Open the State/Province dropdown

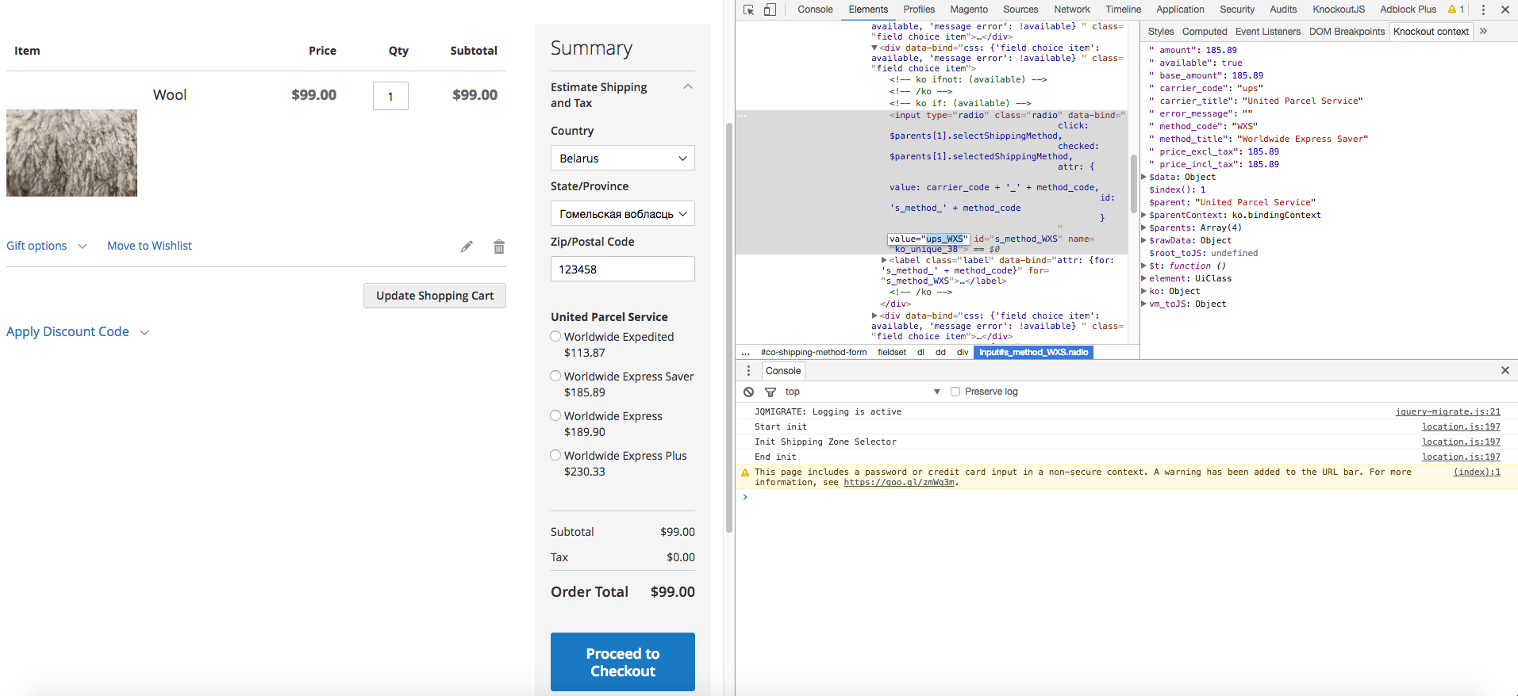coord(623,213)
